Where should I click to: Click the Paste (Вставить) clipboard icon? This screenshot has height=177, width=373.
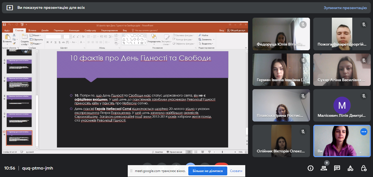[x=7, y=36]
